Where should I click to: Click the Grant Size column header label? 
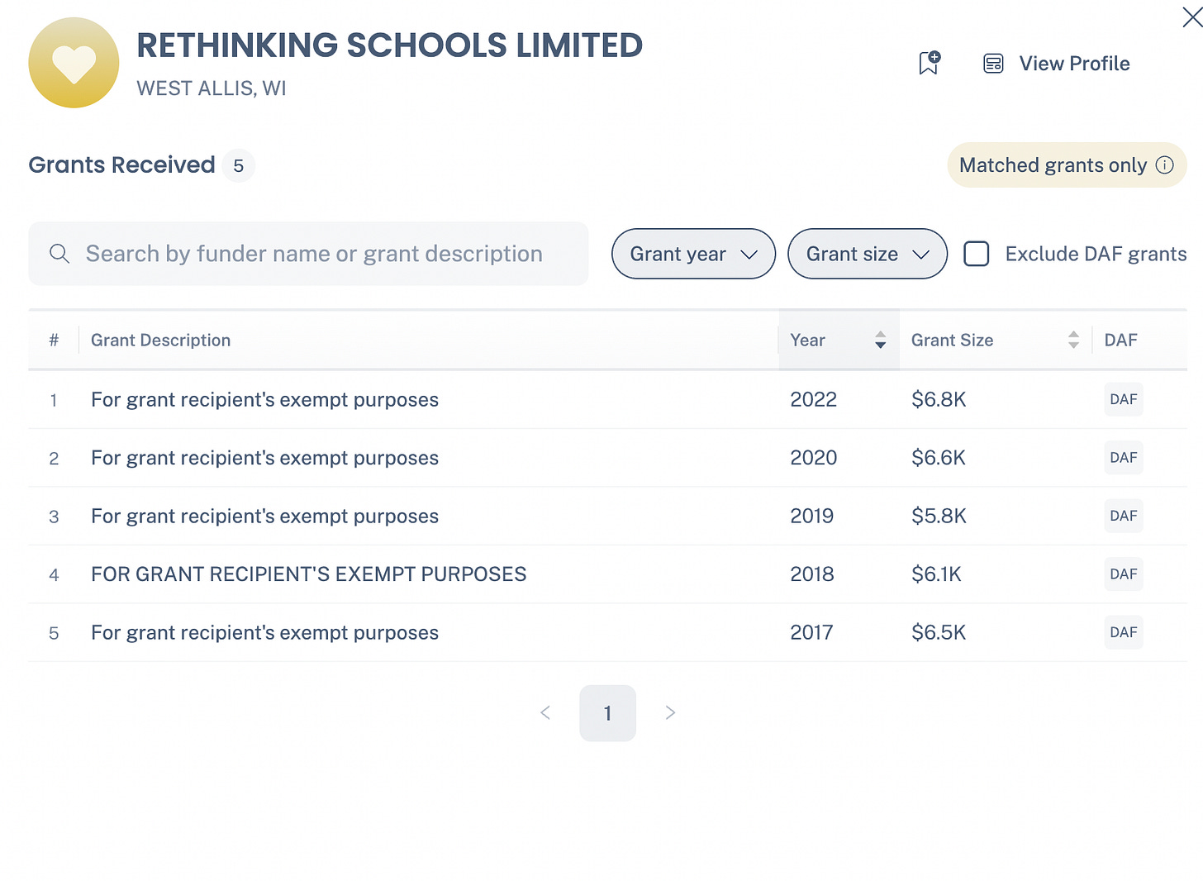[x=952, y=340]
